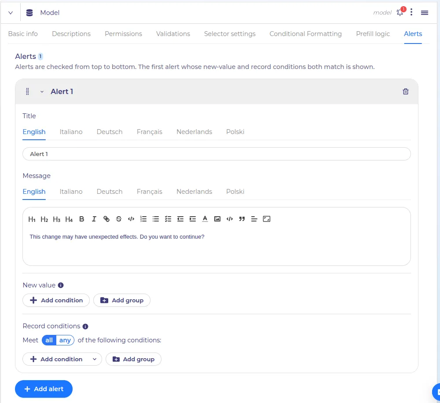440x403 pixels.
Task: Toggle bold formatting in the message editor
Action: 82,219
